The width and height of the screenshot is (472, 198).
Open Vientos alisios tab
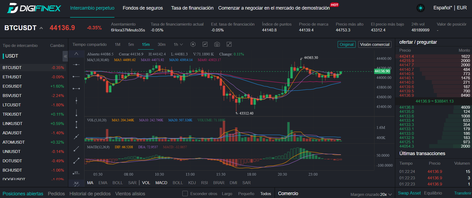130,194
